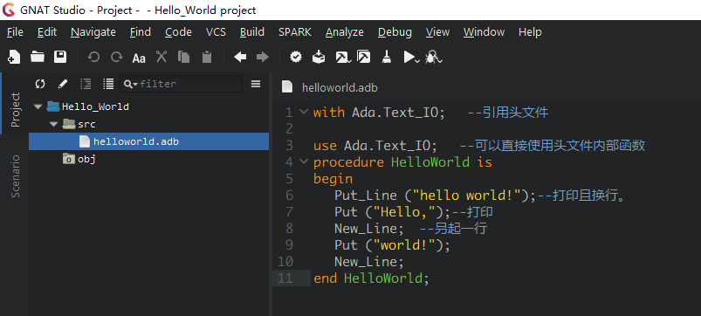
Task: Save the current file via toolbar
Action: pyautogui.click(x=60, y=57)
